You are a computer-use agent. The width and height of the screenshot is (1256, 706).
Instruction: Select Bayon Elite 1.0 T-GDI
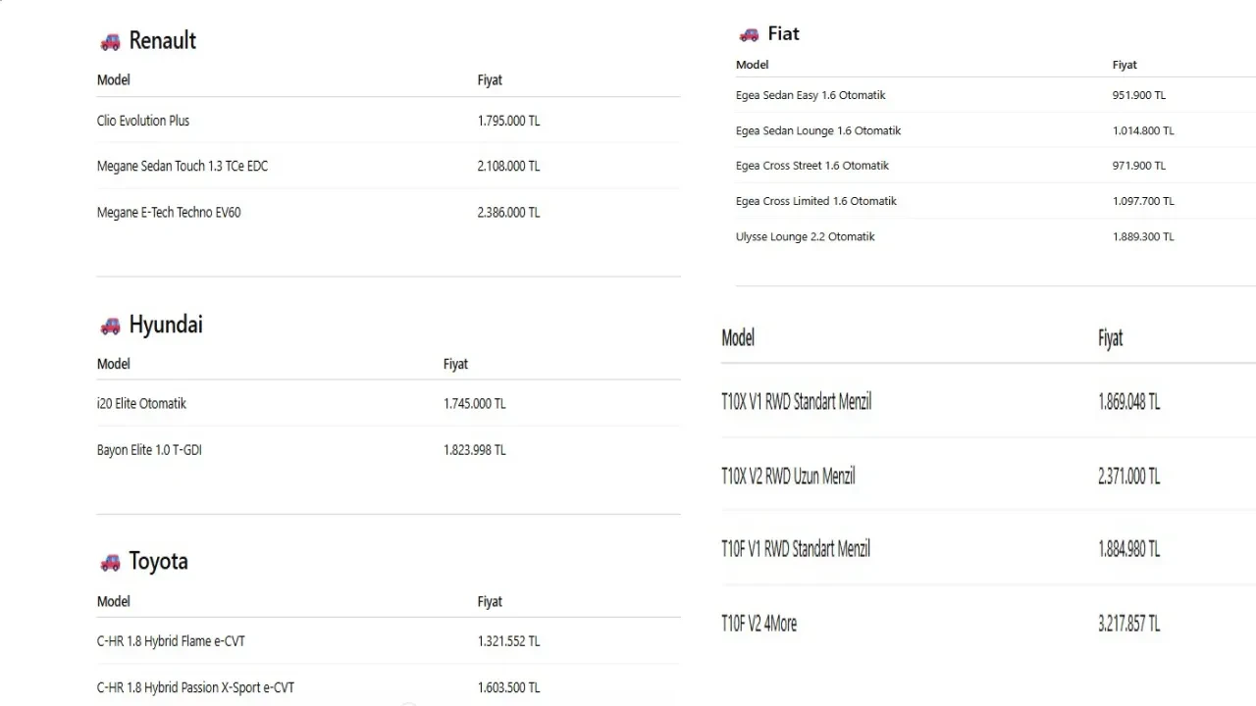click(x=149, y=450)
